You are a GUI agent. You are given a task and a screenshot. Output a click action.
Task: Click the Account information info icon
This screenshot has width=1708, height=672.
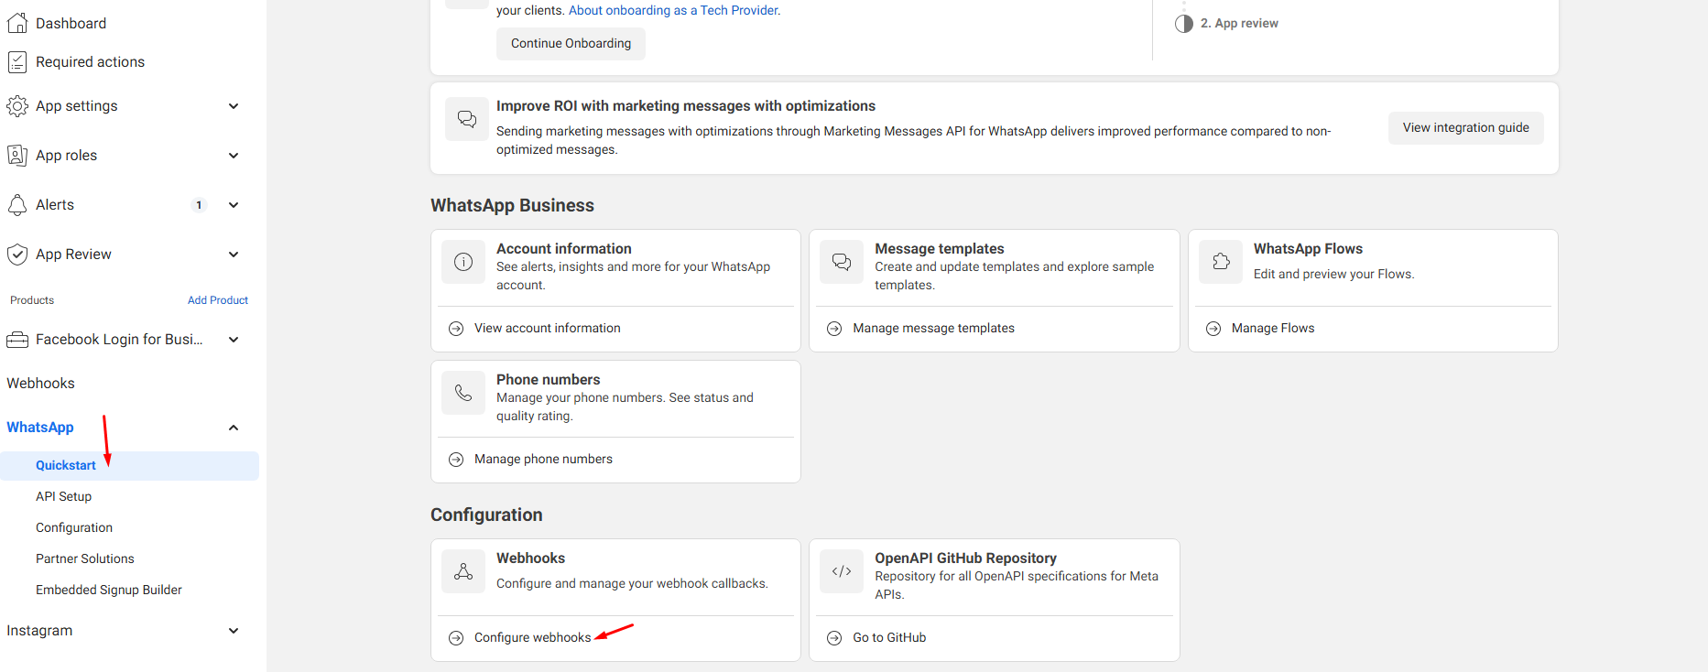tap(463, 263)
